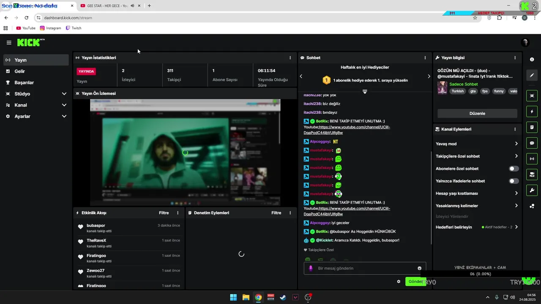The height and width of the screenshot is (304, 541).
Task: Click the Düzenle button in Yayın bilgisi
Action: click(477, 114)
